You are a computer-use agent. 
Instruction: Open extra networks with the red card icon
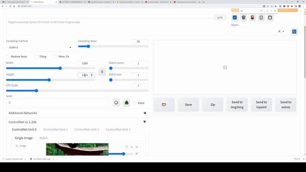(x=252, y=18)
